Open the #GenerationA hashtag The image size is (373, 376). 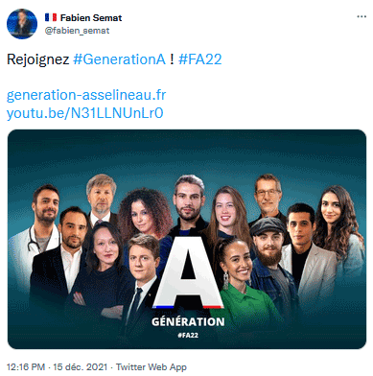click(119, 59)
